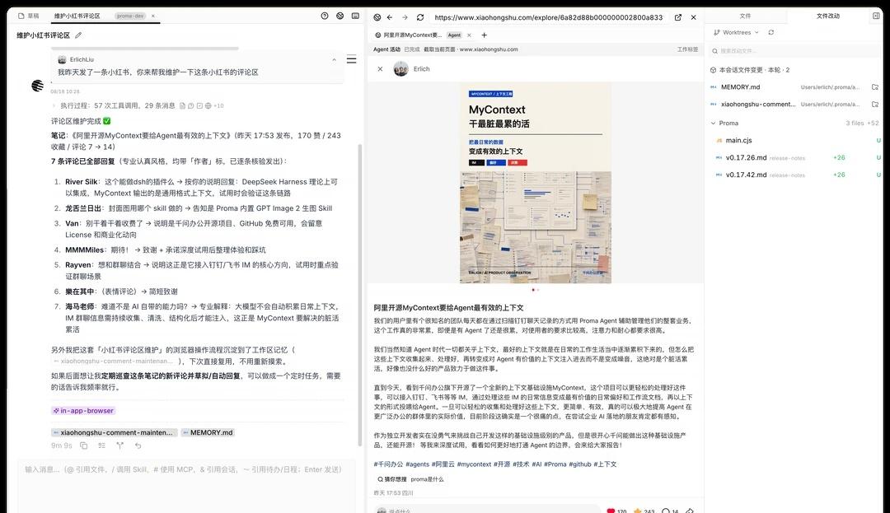Image resolution: width=890 pixels, height=513 pixels.
Task: Click the site info icon left of browser back
Action: [x=377, y=17]
